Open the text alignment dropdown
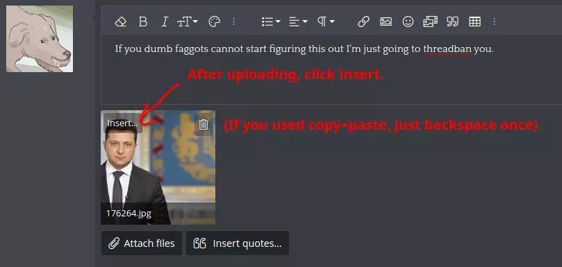The width and height of the screenshot is (562, 267). [x=298, y=21]
